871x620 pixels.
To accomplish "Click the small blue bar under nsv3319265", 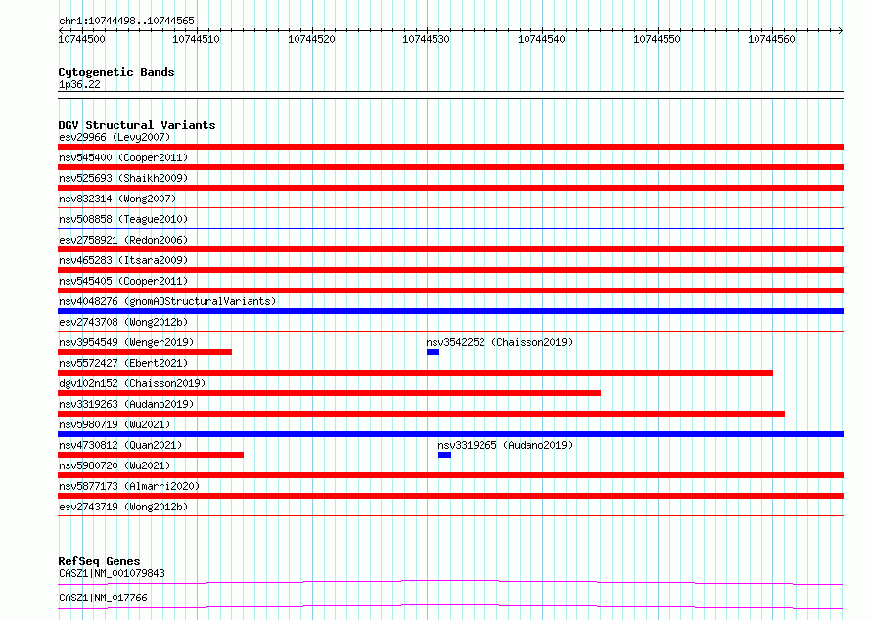I will click(x=444, y=455).
